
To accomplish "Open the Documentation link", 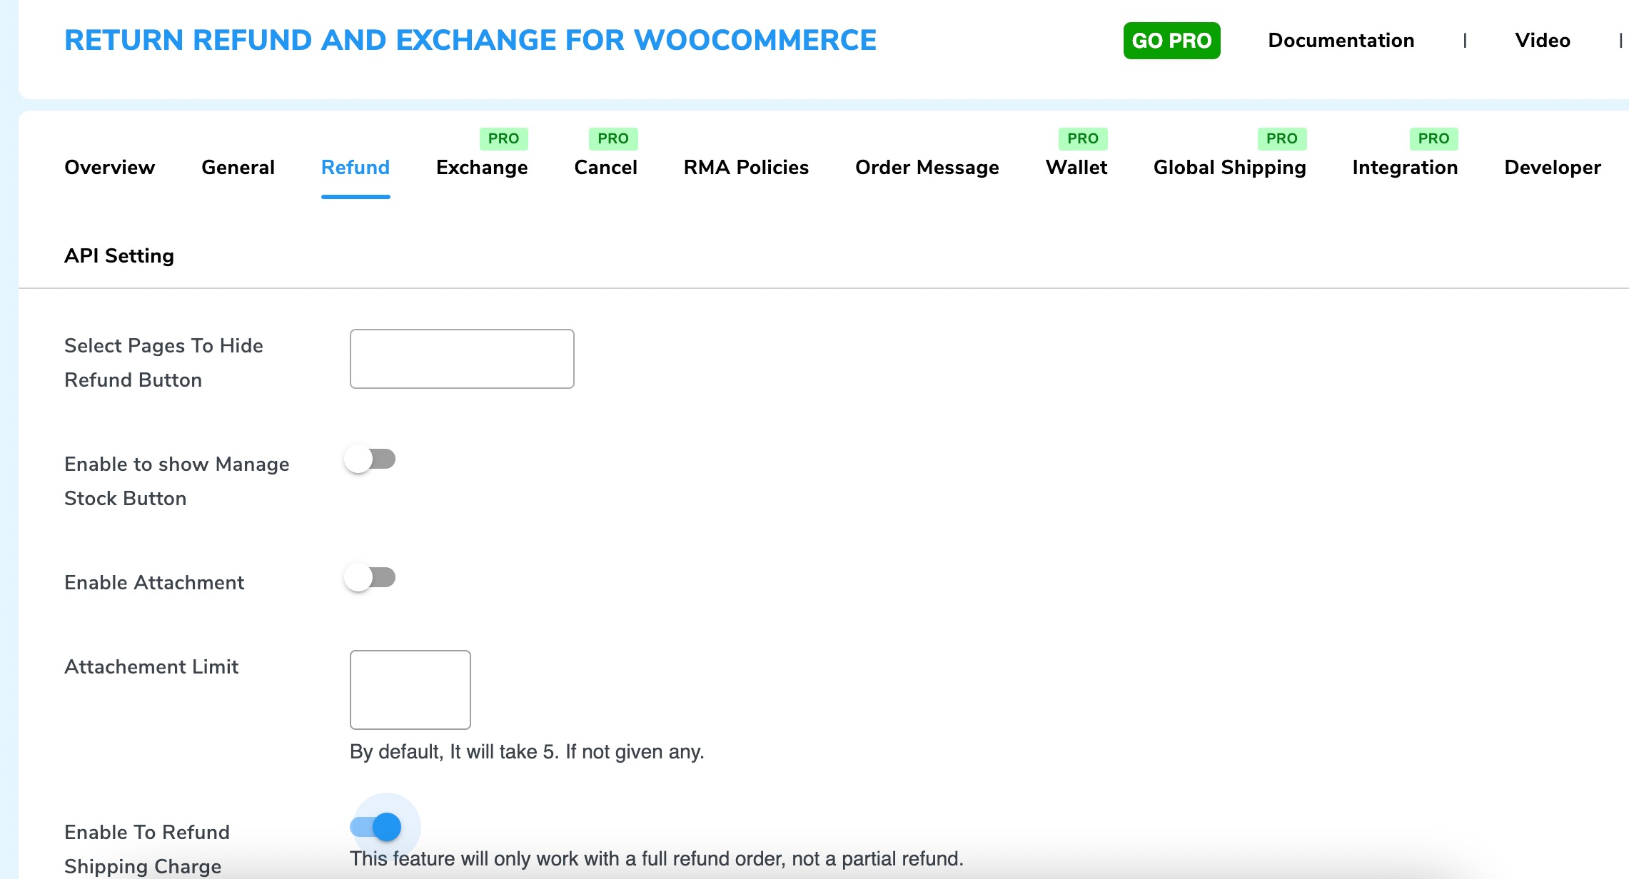I will [1341, 41].
